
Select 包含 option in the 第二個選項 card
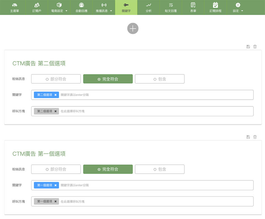coord(160,79)
